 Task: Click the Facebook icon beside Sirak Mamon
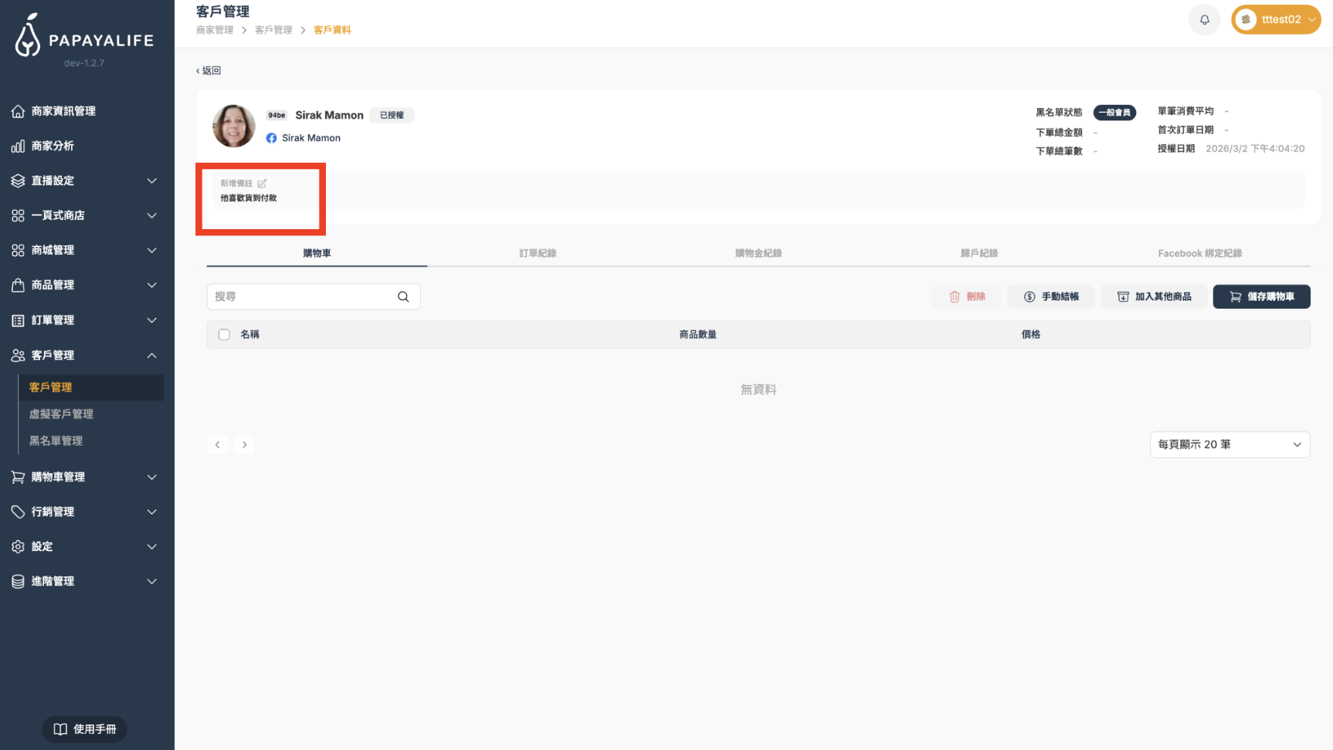[x=271, y=138]
